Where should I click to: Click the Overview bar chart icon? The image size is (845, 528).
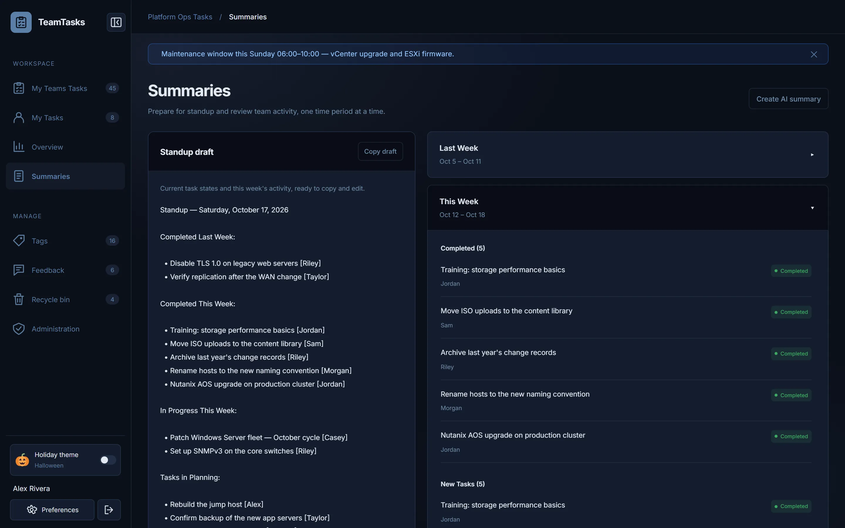click(19, 147)
